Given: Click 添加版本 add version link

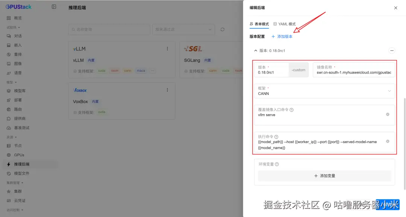Looking at the screenshot, I should tap(282, 36).
